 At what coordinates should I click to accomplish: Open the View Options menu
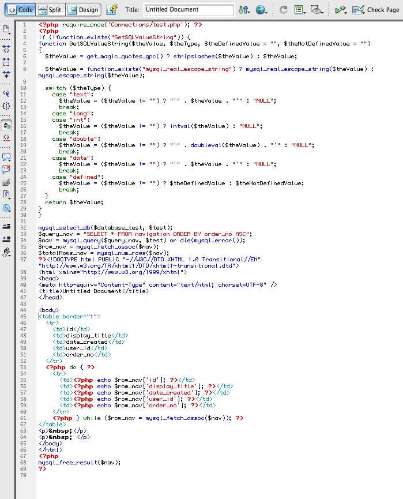point(300,10)
